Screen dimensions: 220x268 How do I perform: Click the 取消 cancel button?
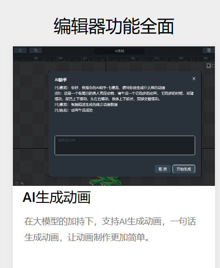(x=163, y=169)
